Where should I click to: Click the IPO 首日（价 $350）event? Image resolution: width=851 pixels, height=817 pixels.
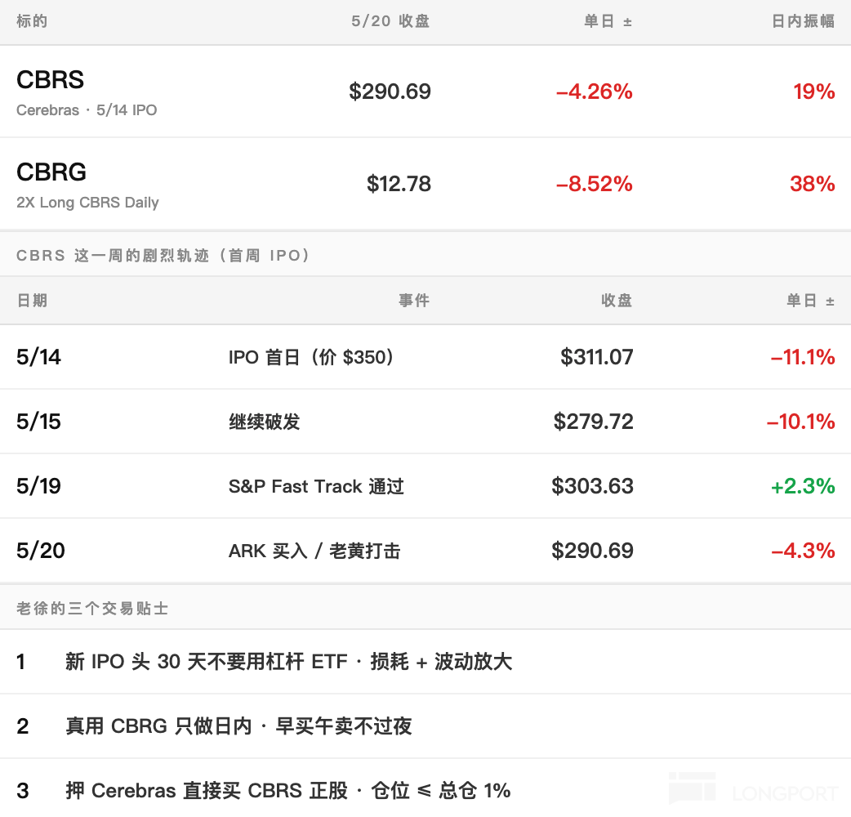tap(311, 357)
